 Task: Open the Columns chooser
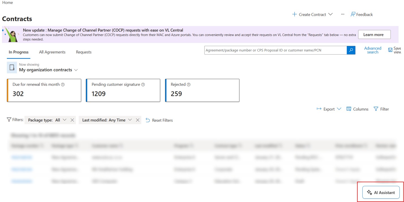coord(357,109)
